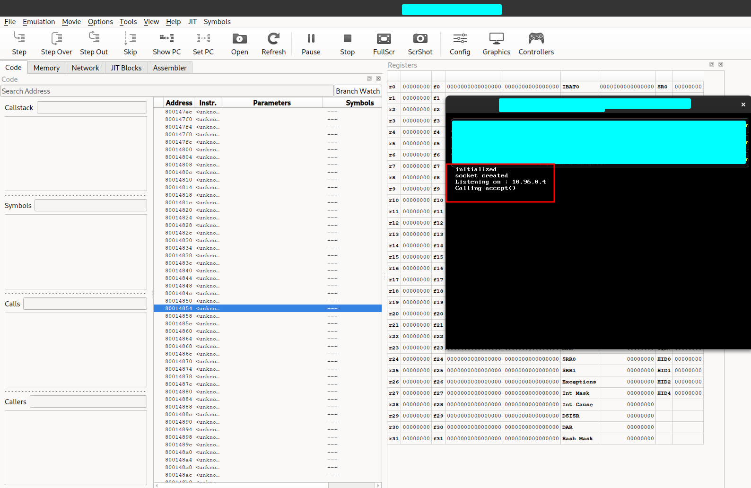Open the Emulation menu
The width and height of the screenshot is (751, 488).
pyautogui.click(x=39, y=22)
